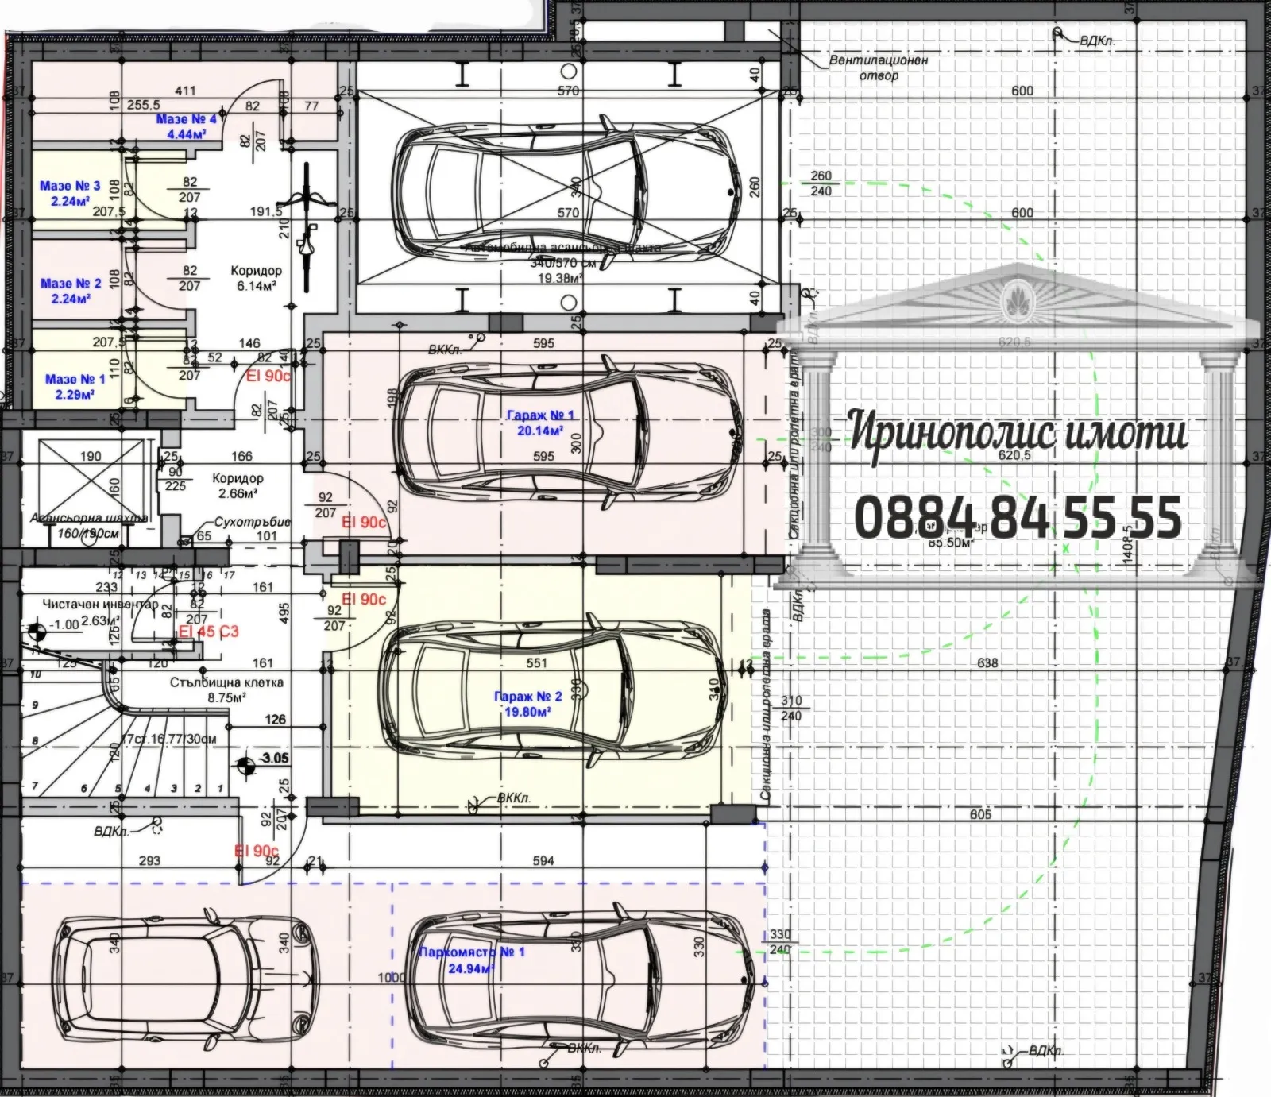The width and height of the screenshot is (1271, 1097).
Task: Click the Стълбищна клетка 8.75м² label
Action: [226, 689]
